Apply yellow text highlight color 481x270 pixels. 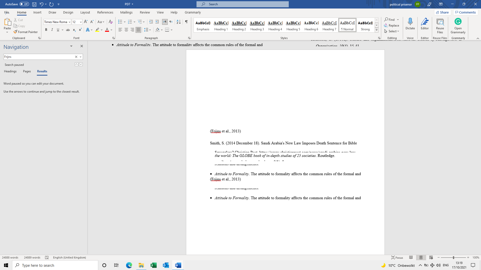coord(97,30)
